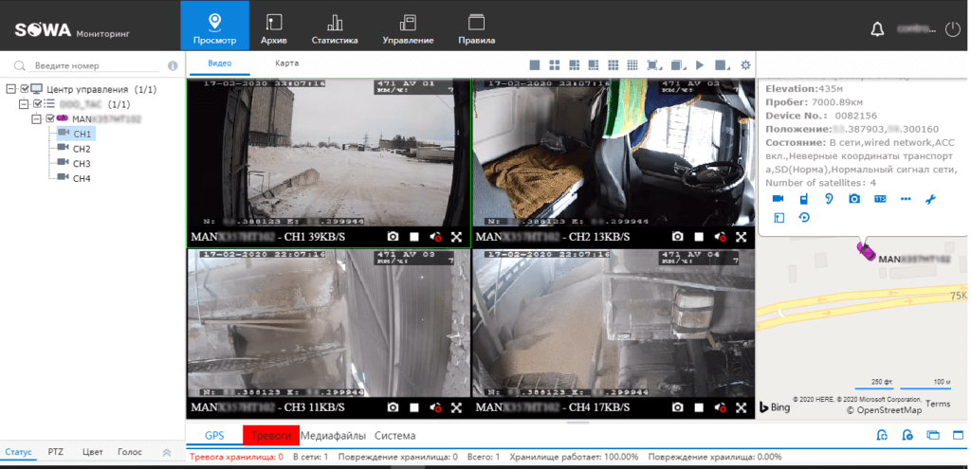Image resolution: width=971 pixels, height=469 pixels.
Task: Stop the CH3 video stream
Action: [x=414, y=407]
